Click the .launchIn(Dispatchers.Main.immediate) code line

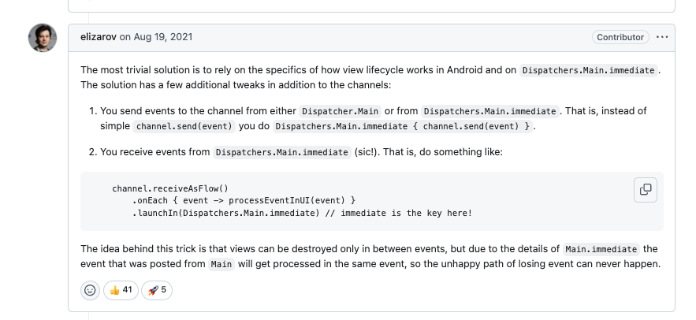[301, 213]
